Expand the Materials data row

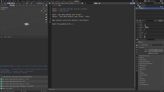[138, 34]
